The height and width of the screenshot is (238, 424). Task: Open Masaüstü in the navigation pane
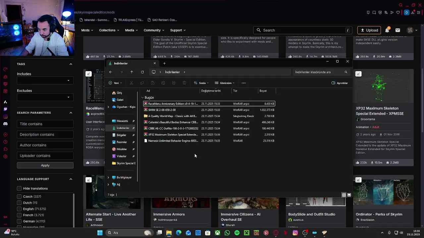(x=122, y=121)
